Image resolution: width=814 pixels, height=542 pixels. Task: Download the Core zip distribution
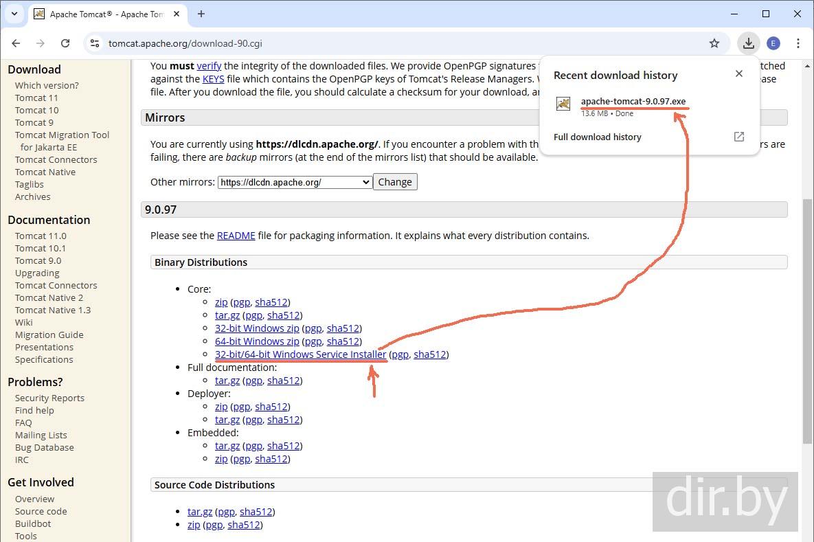221,302
